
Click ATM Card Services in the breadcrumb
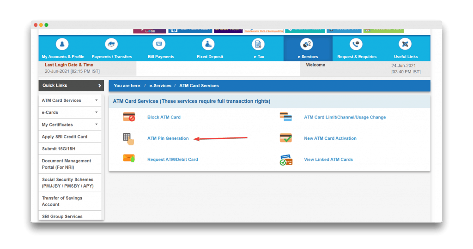click(199, 85)
